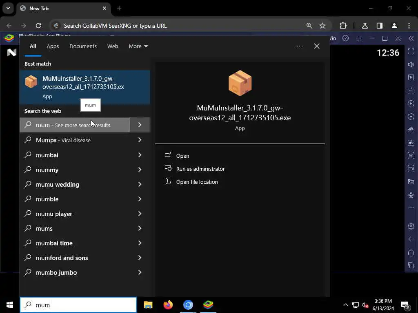Viewport: 418px width, 313px height.
Task: Expand arrow for mumbai suggestion
Action: pyautogui.click(x=140, y=154)
